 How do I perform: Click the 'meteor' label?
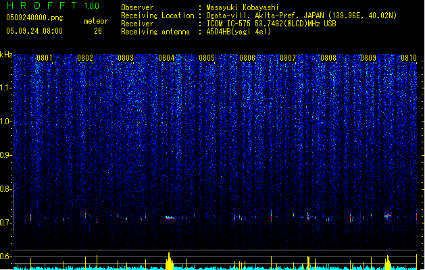96,21
